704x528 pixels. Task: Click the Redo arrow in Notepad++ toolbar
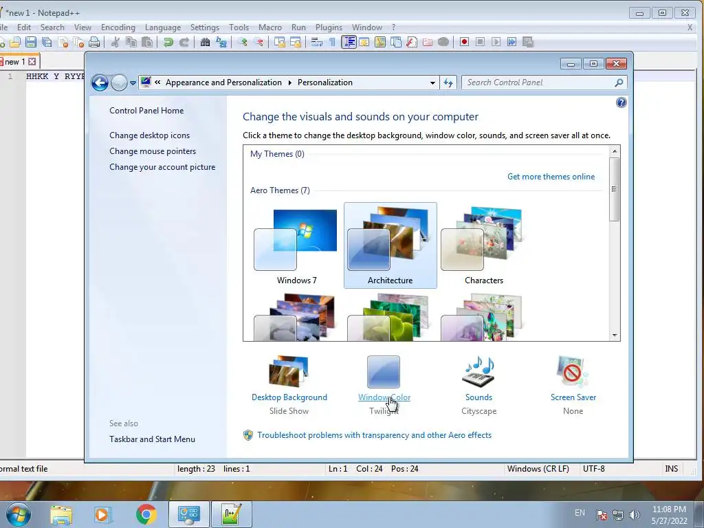pyautogui.click(x=184, y=42)
